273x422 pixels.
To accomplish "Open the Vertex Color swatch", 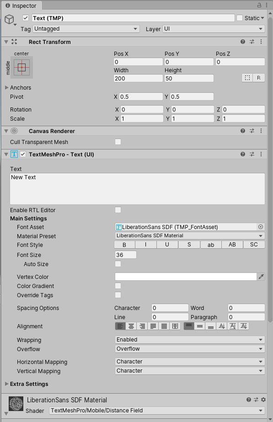I will (186, 277).
